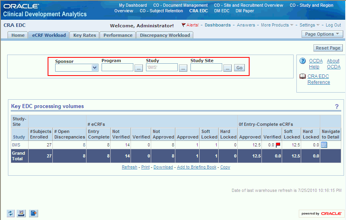346x220 pixels.
Task: Click the Add to Briefing Book link
Action: [x=197, y=167]
